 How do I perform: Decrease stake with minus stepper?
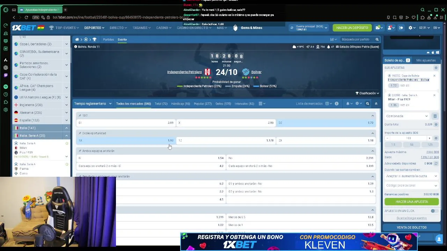[x=387, y=138]
